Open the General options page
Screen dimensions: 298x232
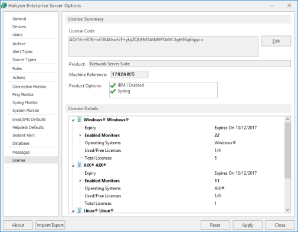[x=19, y=19]
